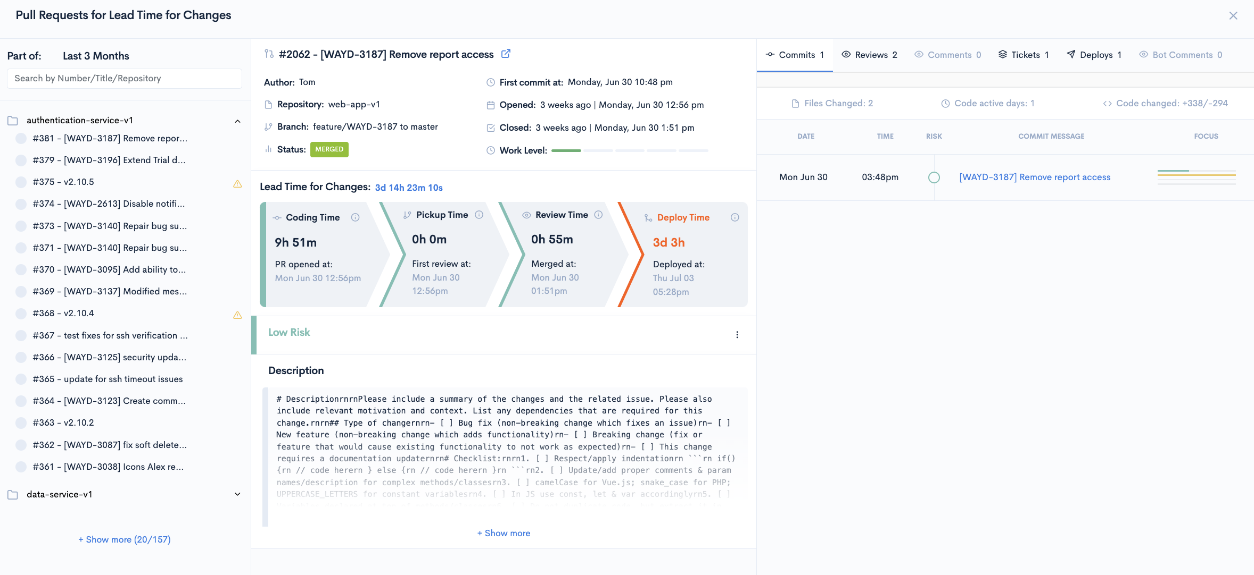The width and height of the screenshot is (1254, 575).
Task: Click Review Time info icon
Action: [598, 215]
